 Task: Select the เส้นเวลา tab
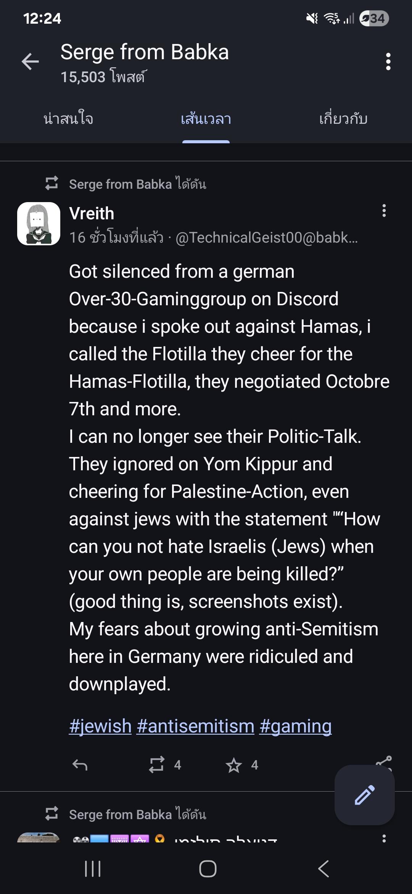pyautogui.click(x=206, y=119)
